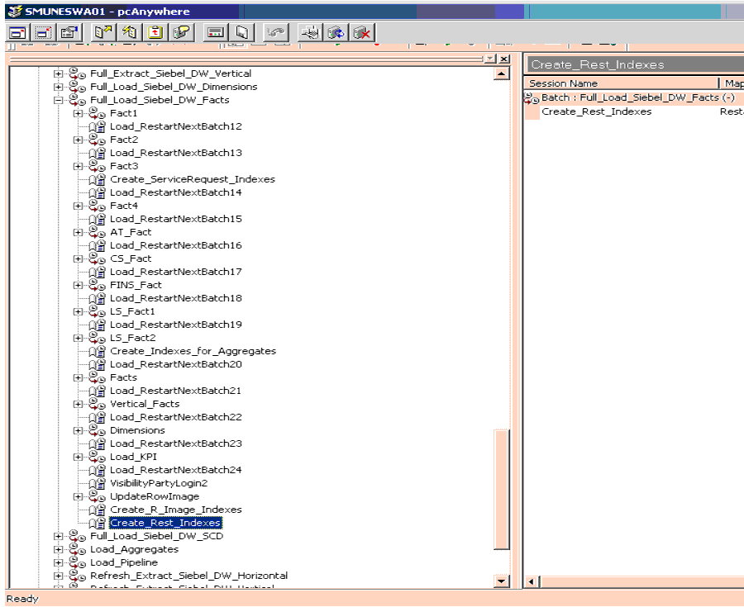Select Load_RestartNextBatch17 session
The height and width of the screenshot is (607, 744).
click(x=176, y=272)
